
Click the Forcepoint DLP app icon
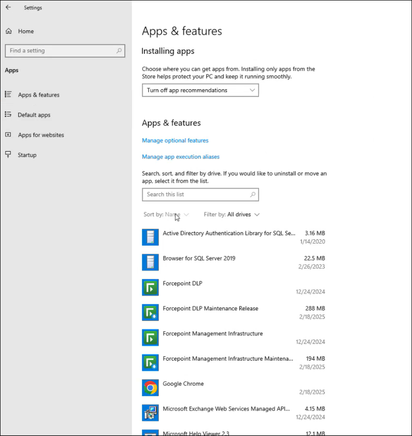coord(150,287)
